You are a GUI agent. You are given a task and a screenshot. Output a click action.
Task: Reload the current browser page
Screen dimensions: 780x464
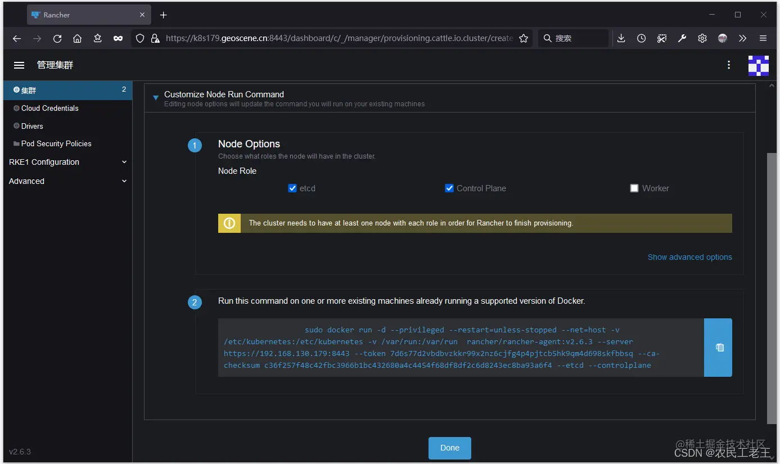(57, 38)
